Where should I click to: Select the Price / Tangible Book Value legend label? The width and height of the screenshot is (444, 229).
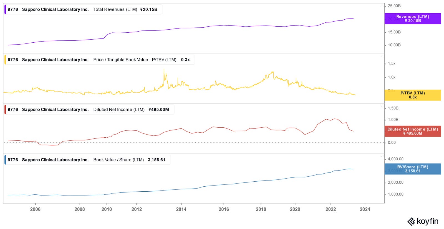click(x=135, y=60)
